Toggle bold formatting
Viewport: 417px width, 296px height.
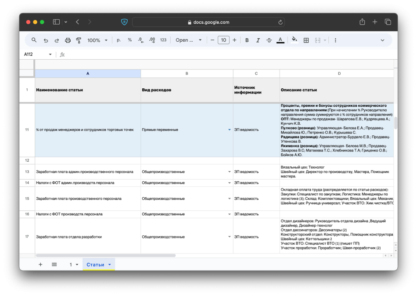click(247, 40)
